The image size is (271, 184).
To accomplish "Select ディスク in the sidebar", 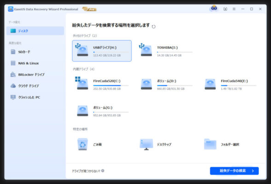I will coord(35,31).
